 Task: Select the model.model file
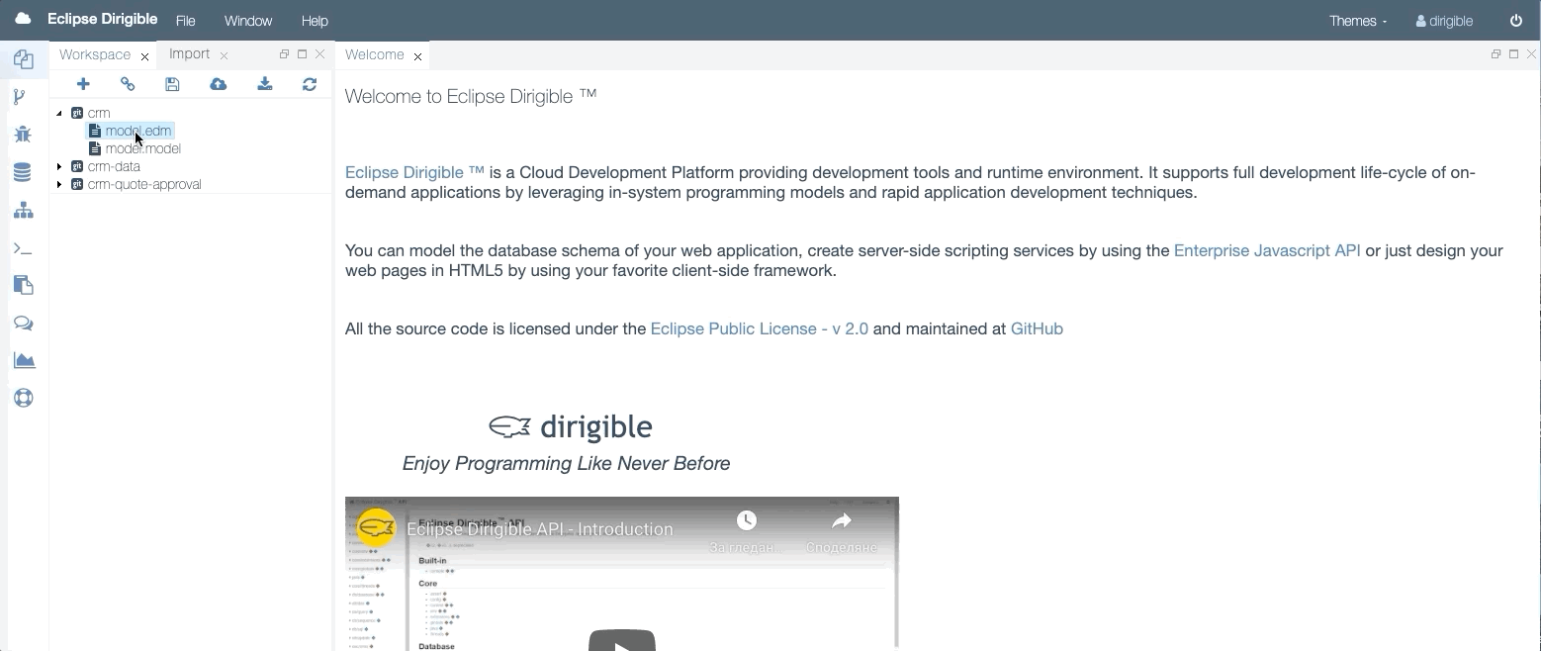pyautogui.click(x=142, y=148)
